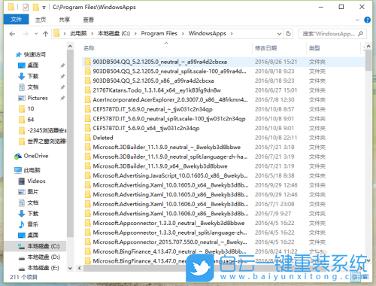Select 快速访问 in the navigation pane
The height and width of the screenshot is (286, 376).
pyautogui.click(x=35, y=54)
